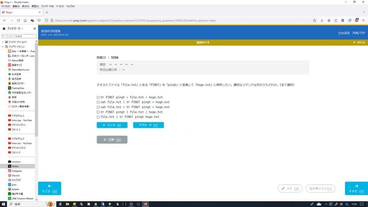Expand the bookmarks toolbar folder in sidebar
The width and height of the screenshot is (368, 207).
point(2,42)
